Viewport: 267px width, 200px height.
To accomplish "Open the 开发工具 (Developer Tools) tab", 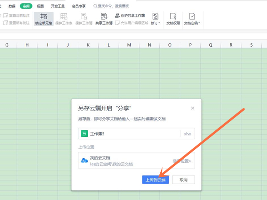I will [x=57, y=6].
